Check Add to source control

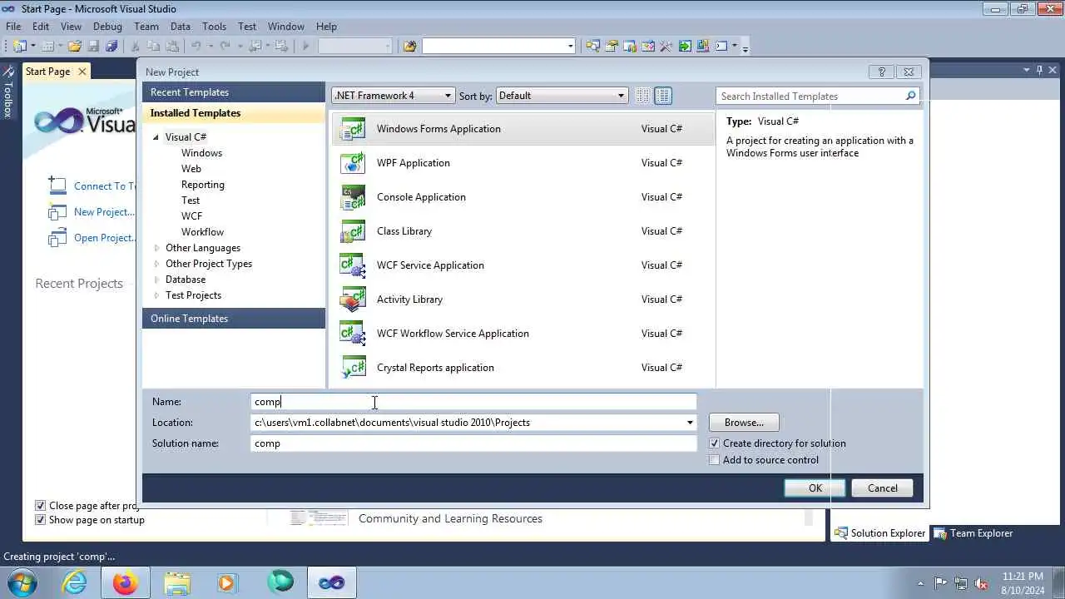(714, 460)
